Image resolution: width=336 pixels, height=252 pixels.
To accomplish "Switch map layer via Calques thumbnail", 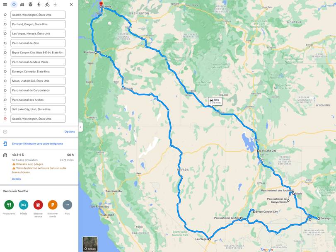I will coord(90,244).
